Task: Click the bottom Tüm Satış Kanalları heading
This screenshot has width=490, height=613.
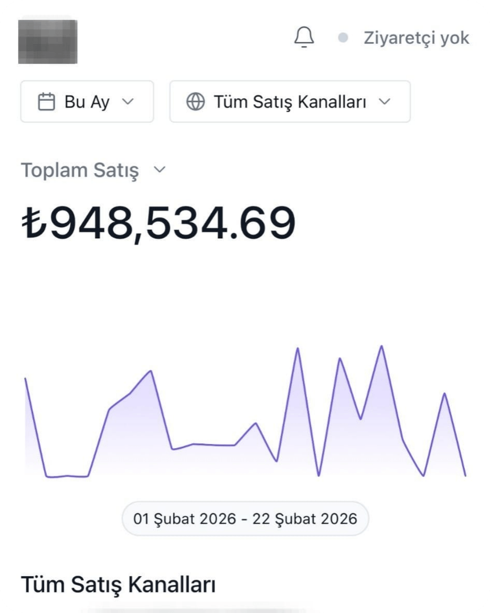Action: [118, 584]
